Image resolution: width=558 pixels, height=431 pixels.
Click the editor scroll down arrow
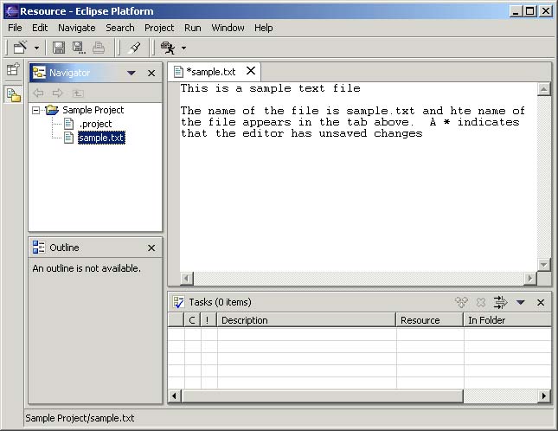click(544, 265)
